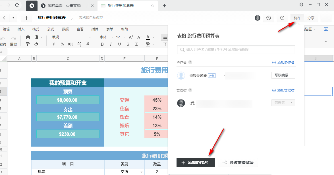The image size is (334, 175).
Task: Open font size 12 dropdown
Action: (x=121, y=37)
